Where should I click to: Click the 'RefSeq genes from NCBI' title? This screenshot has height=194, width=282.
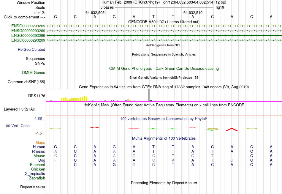[164, 45]
